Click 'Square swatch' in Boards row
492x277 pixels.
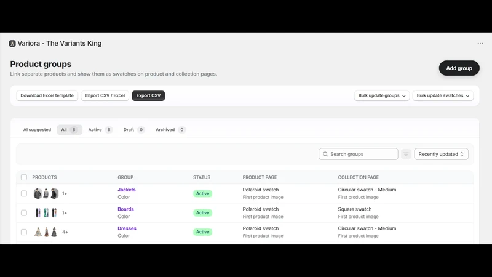tap(355, 209)
